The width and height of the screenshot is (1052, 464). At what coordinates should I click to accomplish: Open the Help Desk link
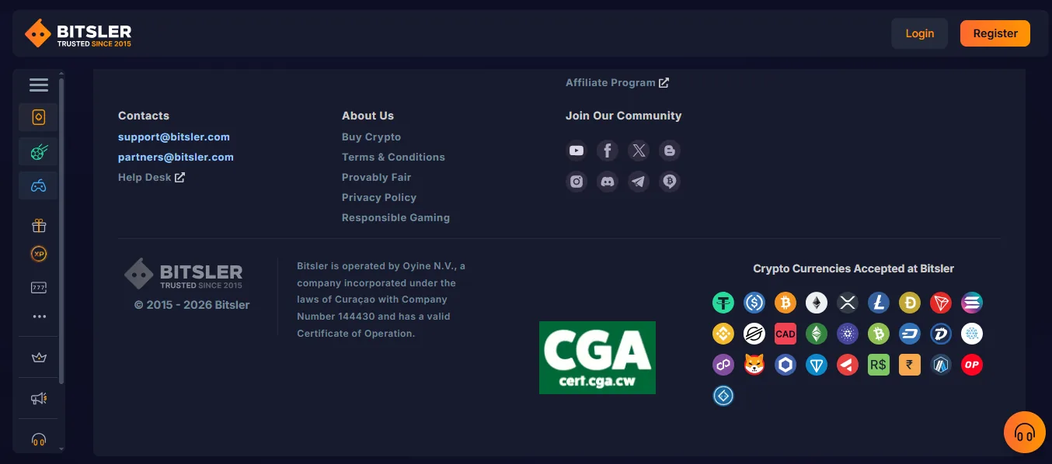click(x=152, y=177)
